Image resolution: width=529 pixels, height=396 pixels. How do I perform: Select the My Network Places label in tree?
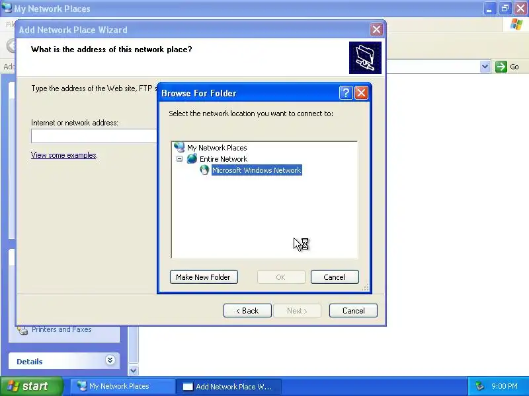[x=217, y=148]
